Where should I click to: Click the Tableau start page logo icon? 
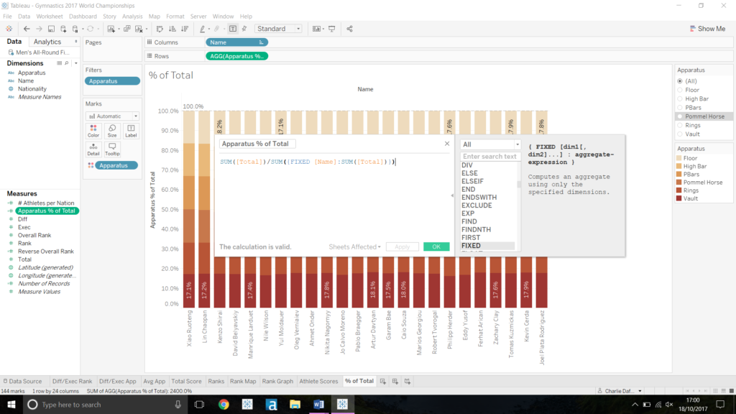pos(9,29)
